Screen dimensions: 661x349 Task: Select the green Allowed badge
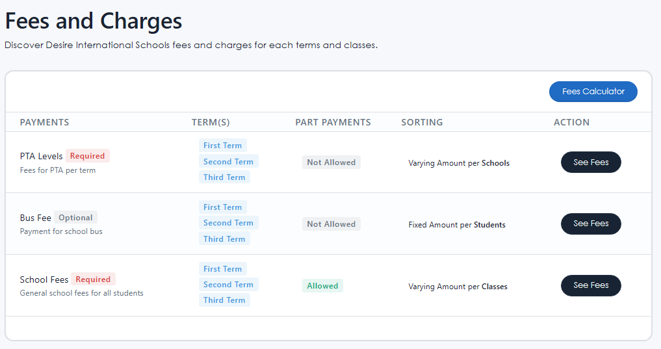[322, 286]
